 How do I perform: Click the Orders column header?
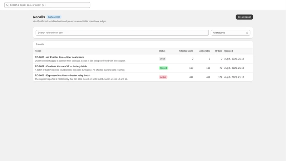[218, 51]
